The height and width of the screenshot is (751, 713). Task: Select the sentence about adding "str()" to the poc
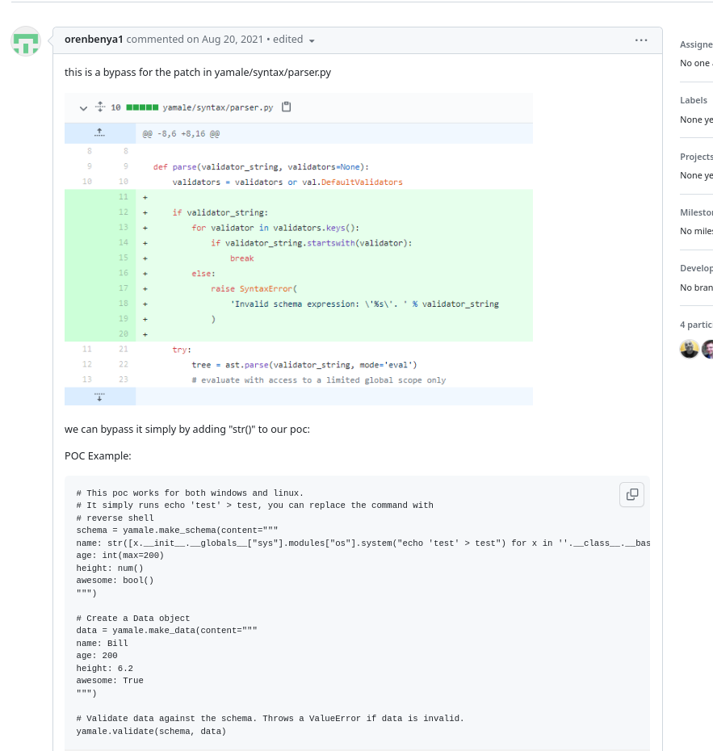tap(187, 429)
